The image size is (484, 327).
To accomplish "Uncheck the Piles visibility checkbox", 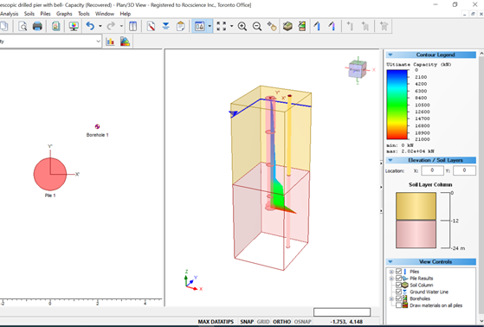I will coord(398,272).
